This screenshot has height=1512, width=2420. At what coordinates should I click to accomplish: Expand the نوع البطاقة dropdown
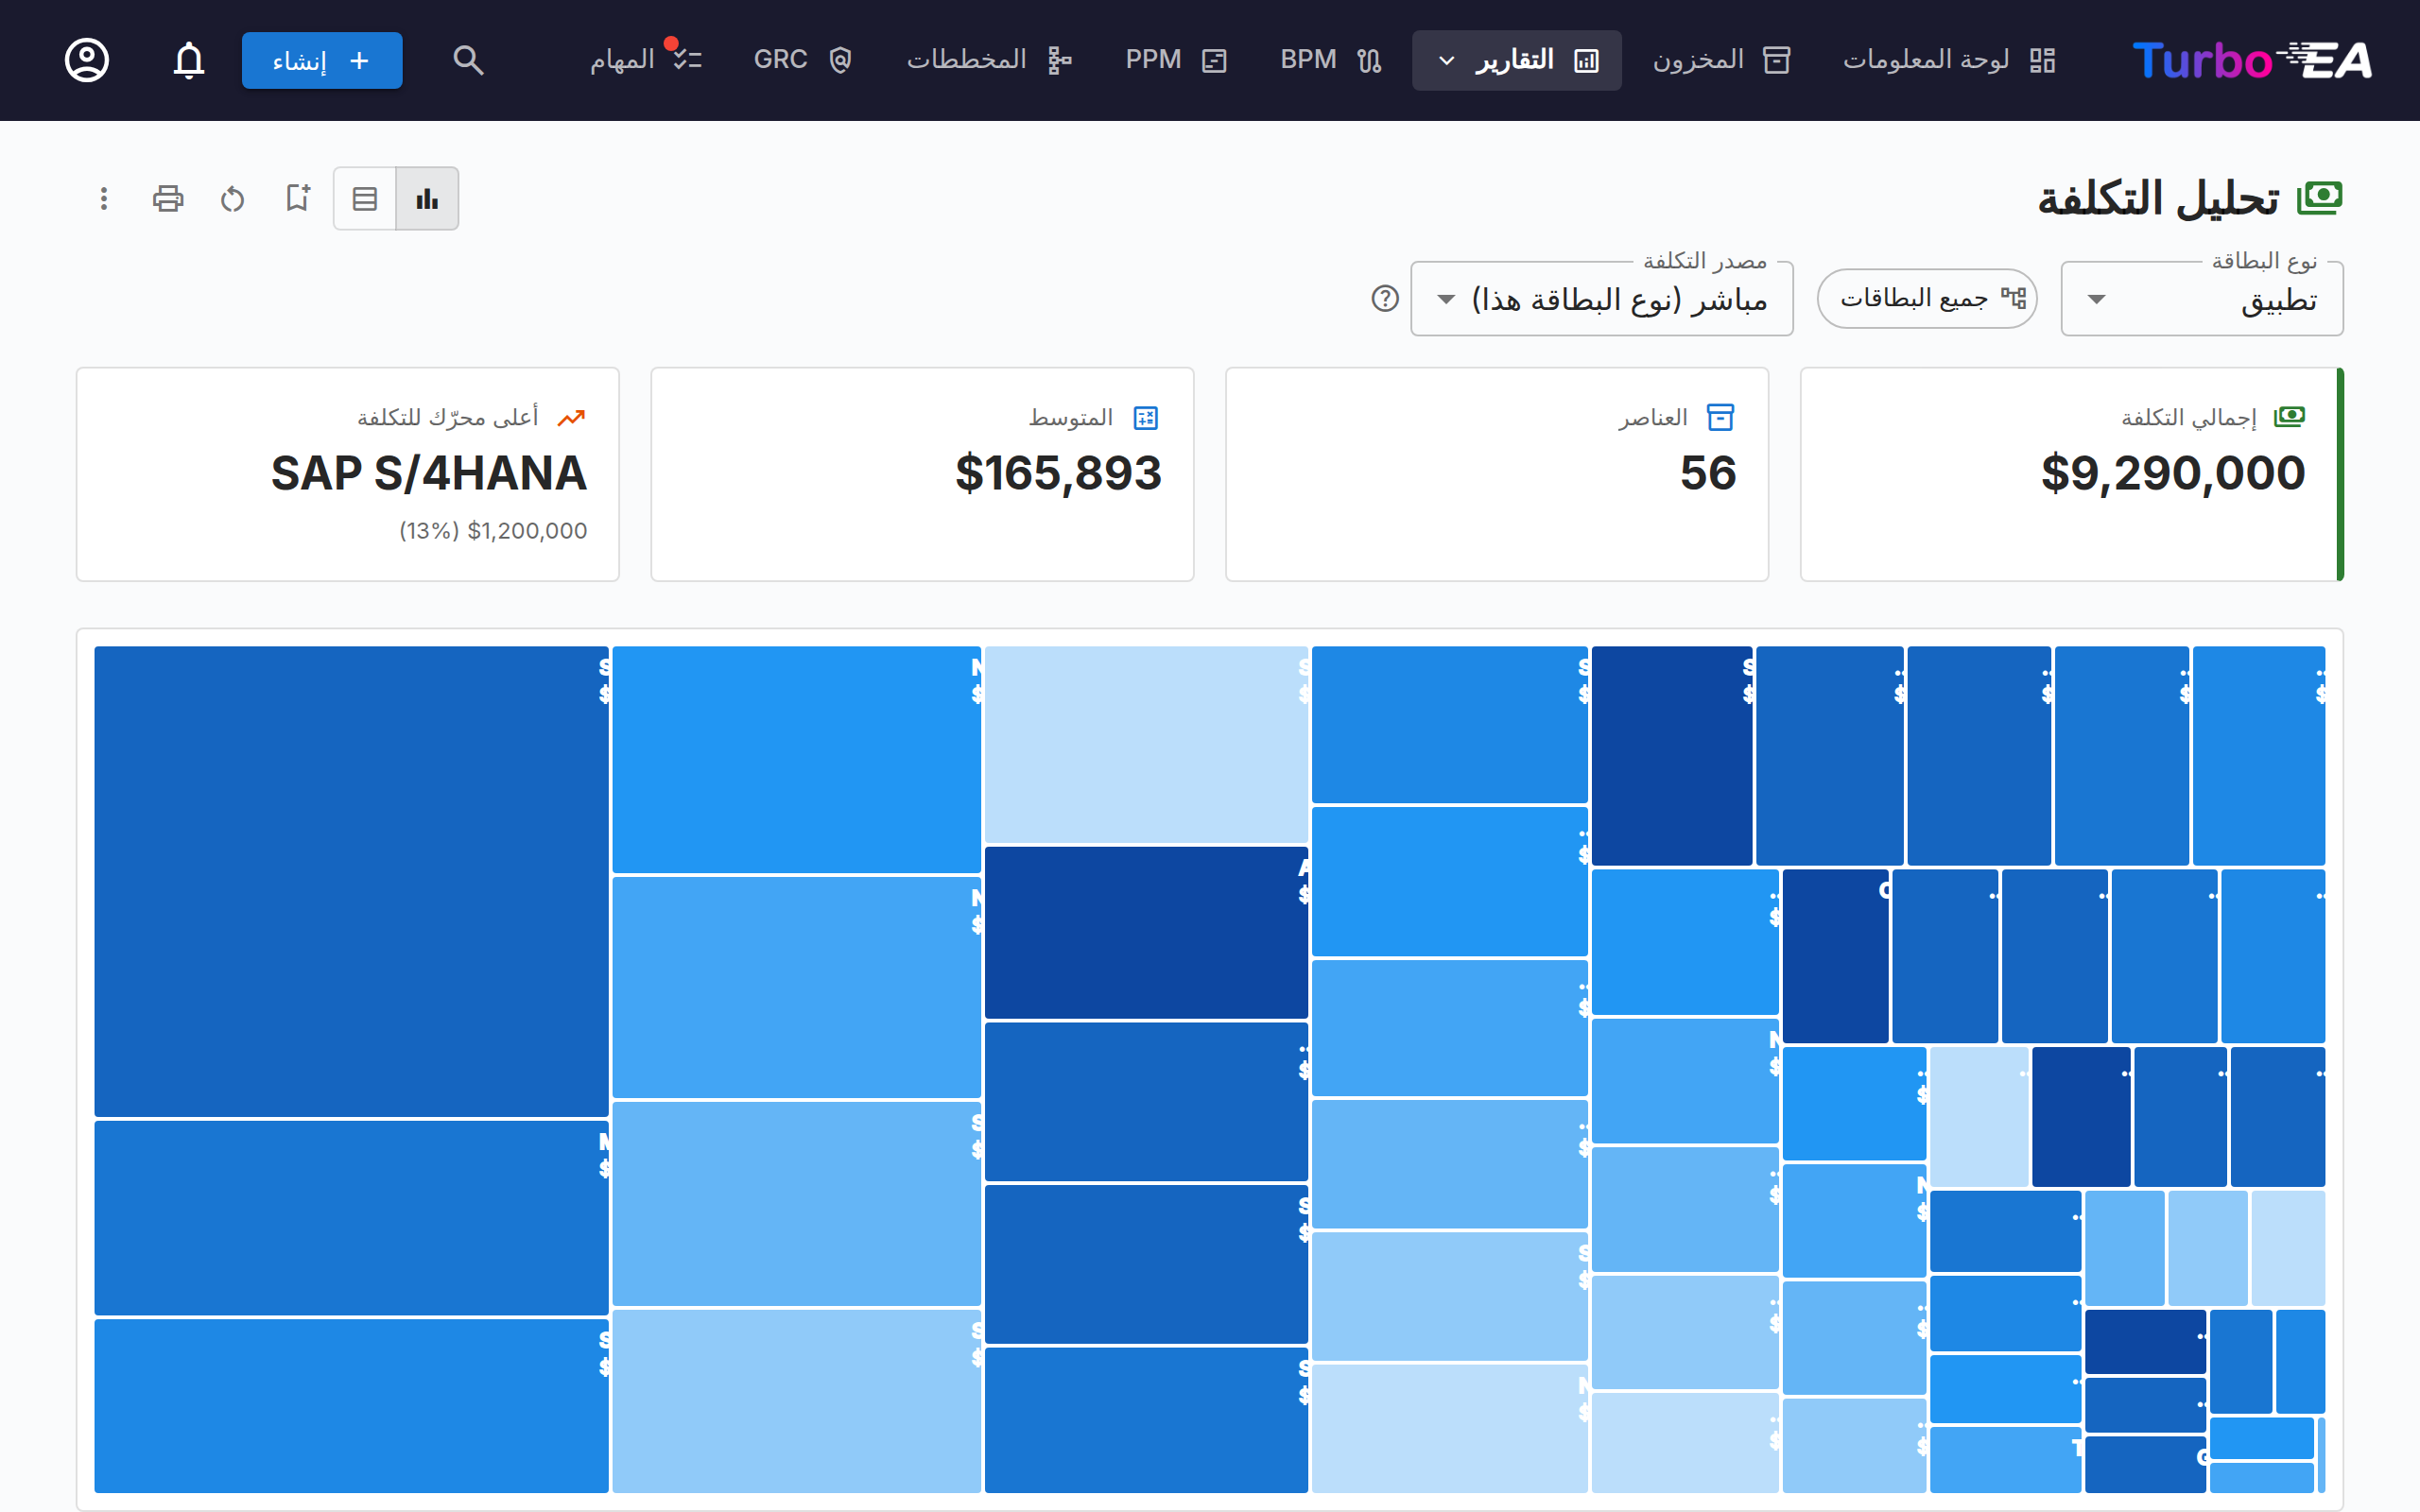coord(2202,299)
